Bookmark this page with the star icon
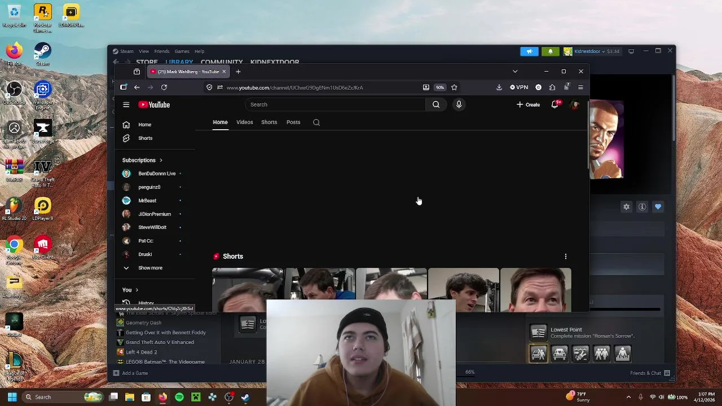The image size is (722, 406). (x=454, y=87)
